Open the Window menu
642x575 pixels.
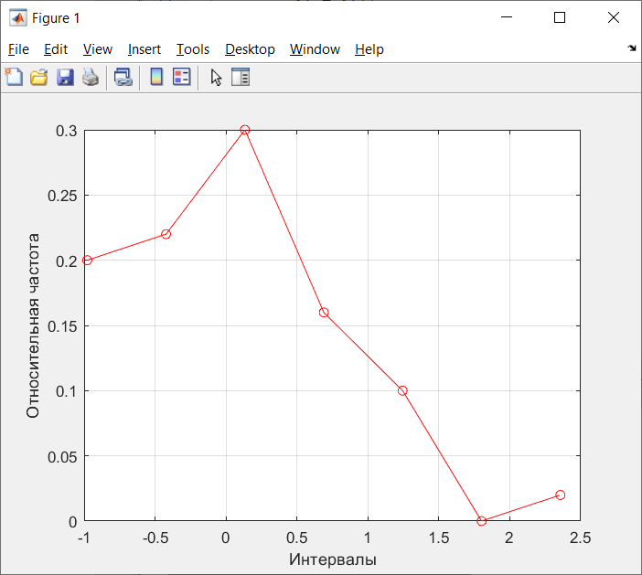click(x=315, y=49)
